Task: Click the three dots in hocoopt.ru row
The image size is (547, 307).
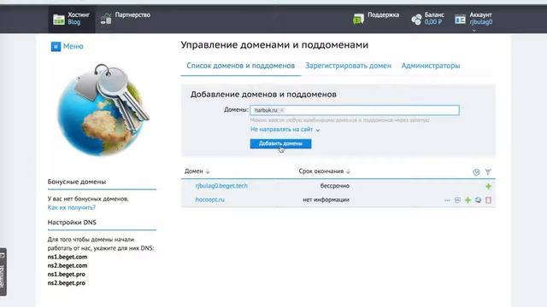Action: click(447, 200)
